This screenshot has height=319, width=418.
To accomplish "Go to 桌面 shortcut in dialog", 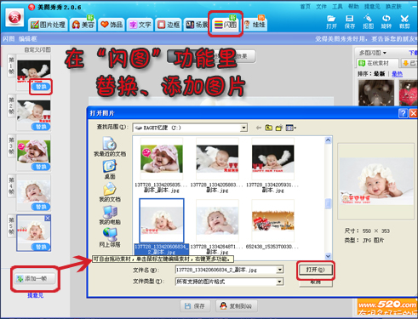I will [110, 169].
